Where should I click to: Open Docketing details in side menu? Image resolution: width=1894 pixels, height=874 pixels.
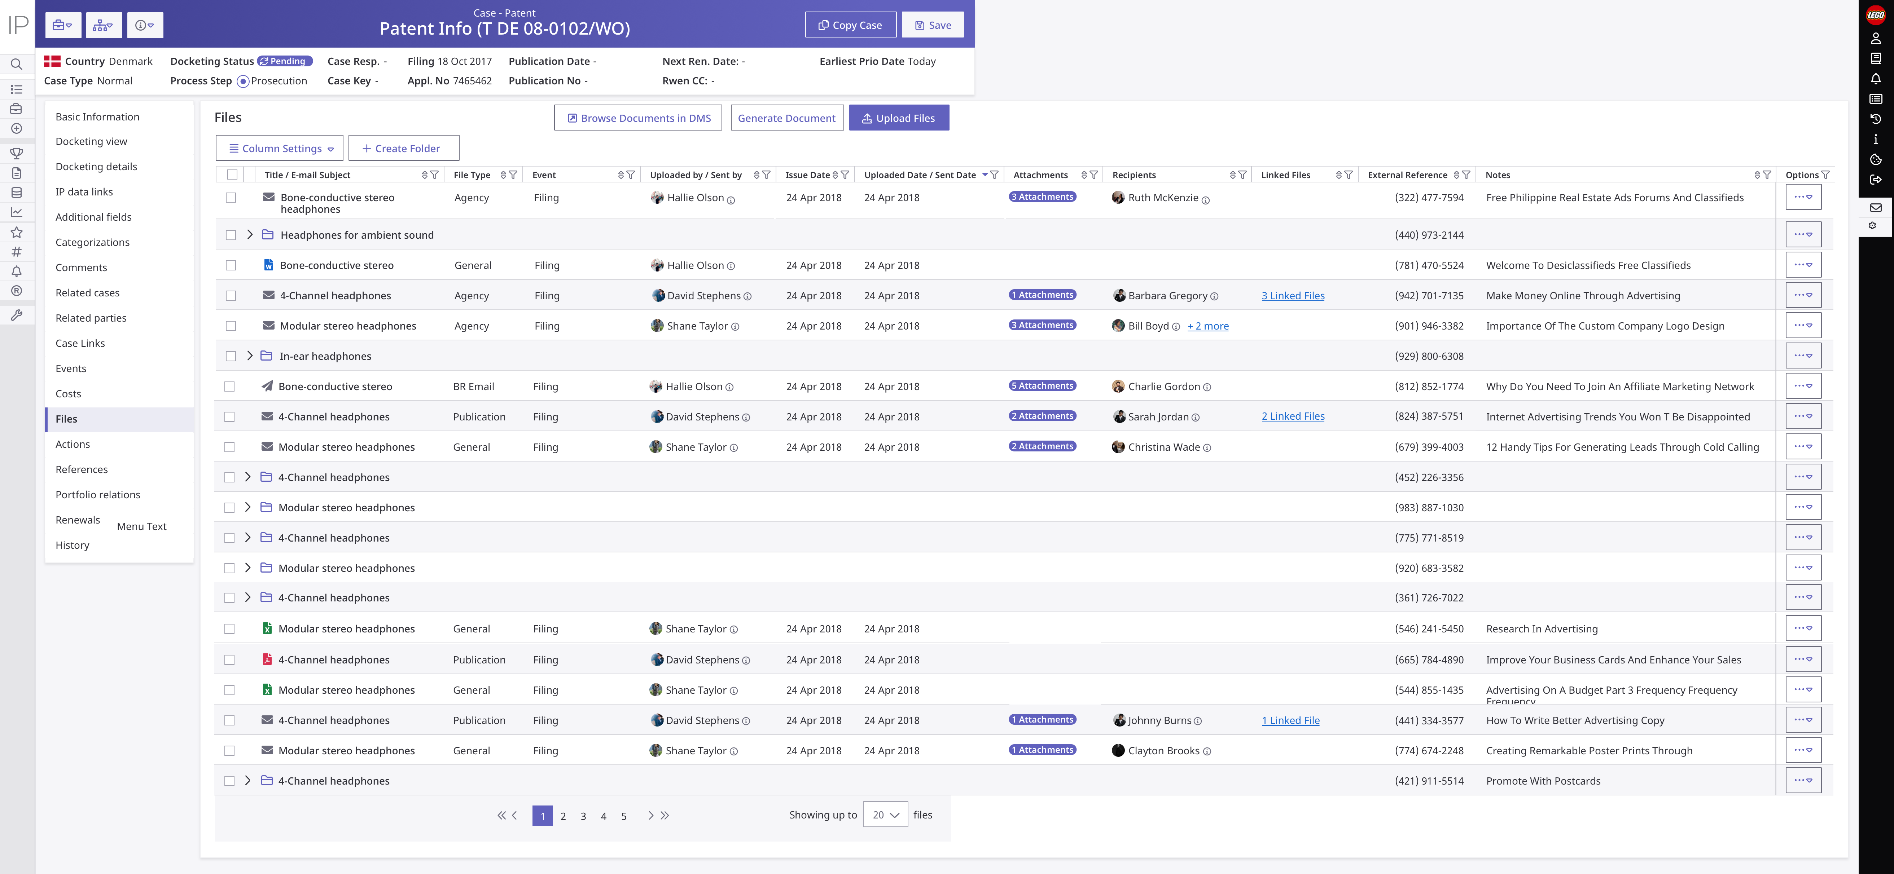[96, 167]
